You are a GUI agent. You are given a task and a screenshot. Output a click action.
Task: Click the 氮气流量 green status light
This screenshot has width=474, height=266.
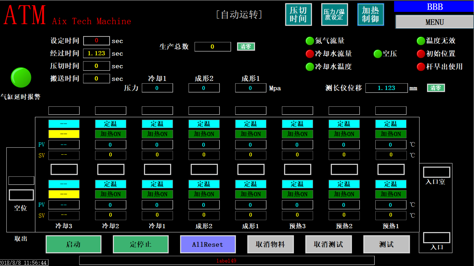pos(309,41)
